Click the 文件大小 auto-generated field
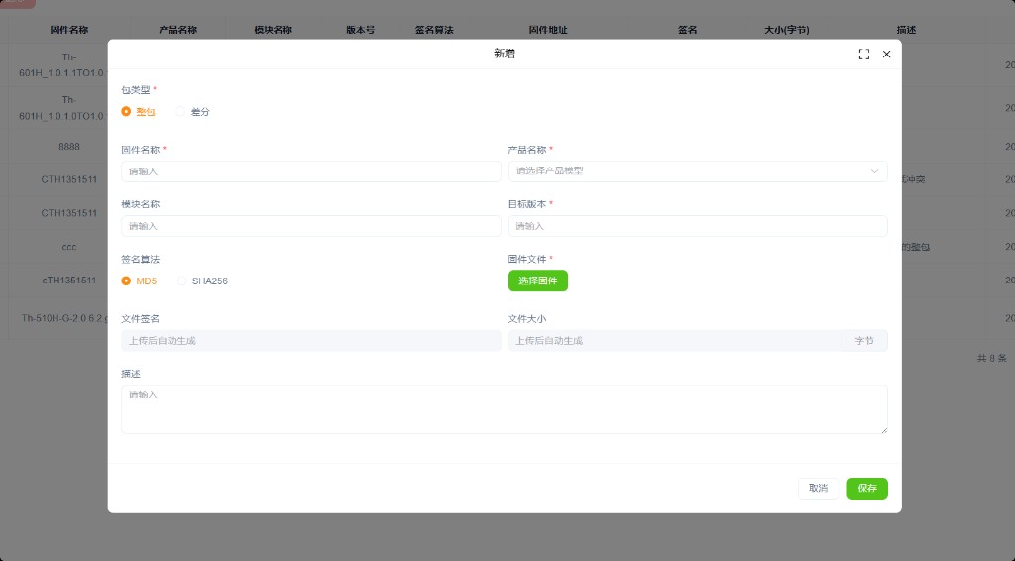This screenshot has width=1015, height=561. (674, 340)
